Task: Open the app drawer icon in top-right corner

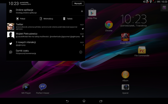Action: pos(164,7)
